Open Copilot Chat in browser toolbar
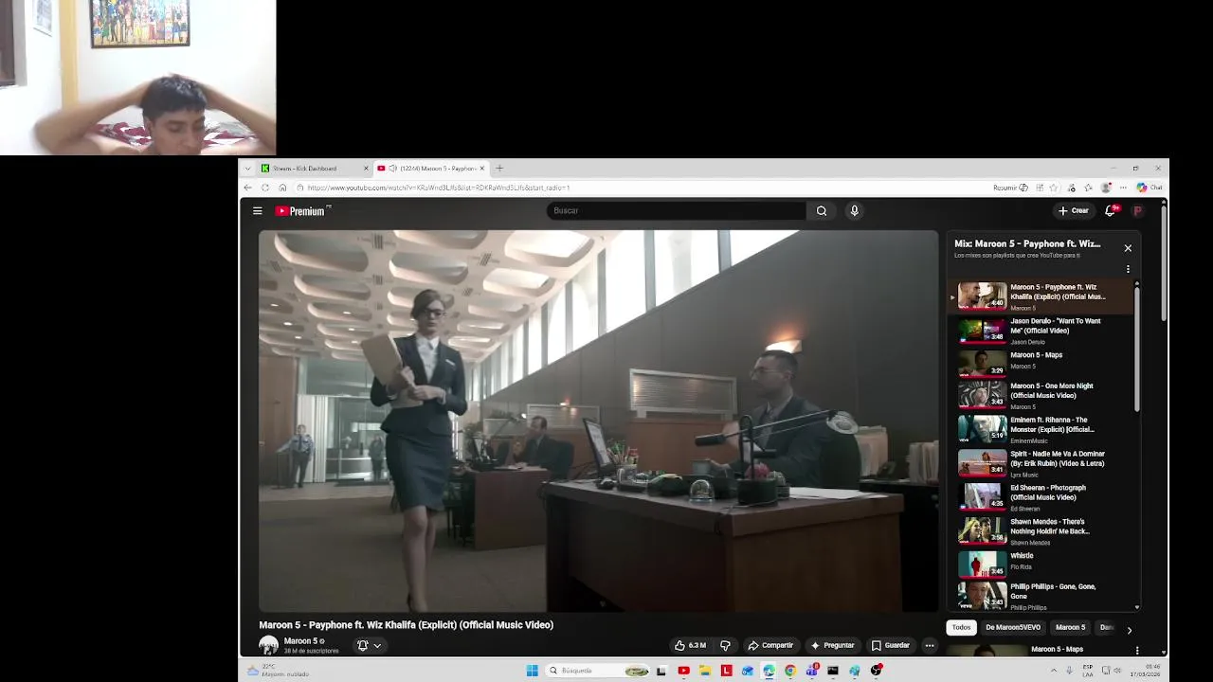The width and height of the screenshot is (1213, 682). click(1150, 188)
